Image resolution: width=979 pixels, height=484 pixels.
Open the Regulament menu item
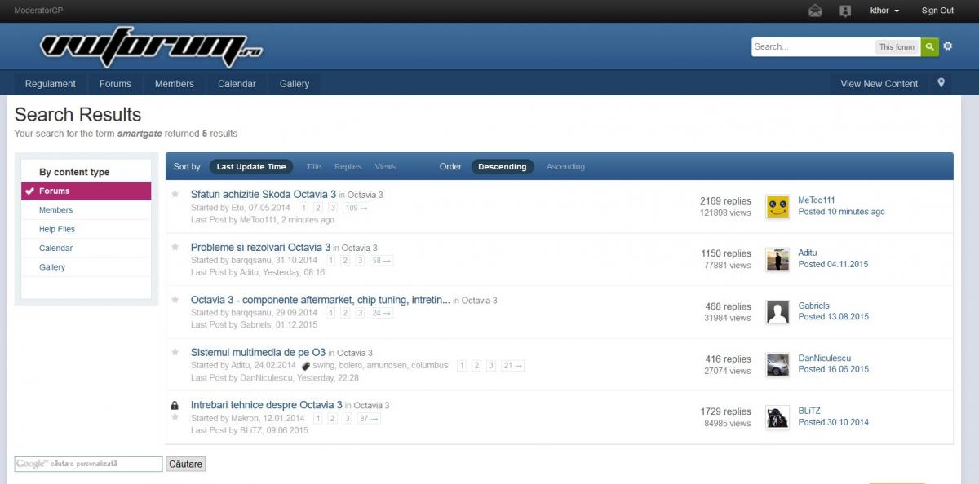click(51, 83)
